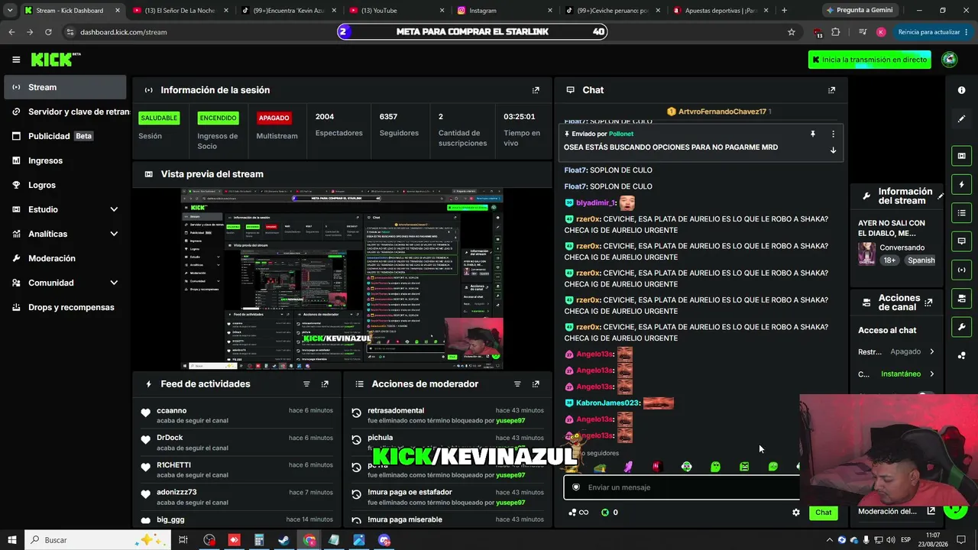Click the list icon in the right sidebar
The height and width of the screenshot is (550, 978).
point(961,213)
